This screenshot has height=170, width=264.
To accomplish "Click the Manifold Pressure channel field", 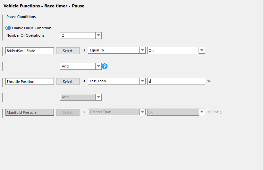I will coord(30,112).
